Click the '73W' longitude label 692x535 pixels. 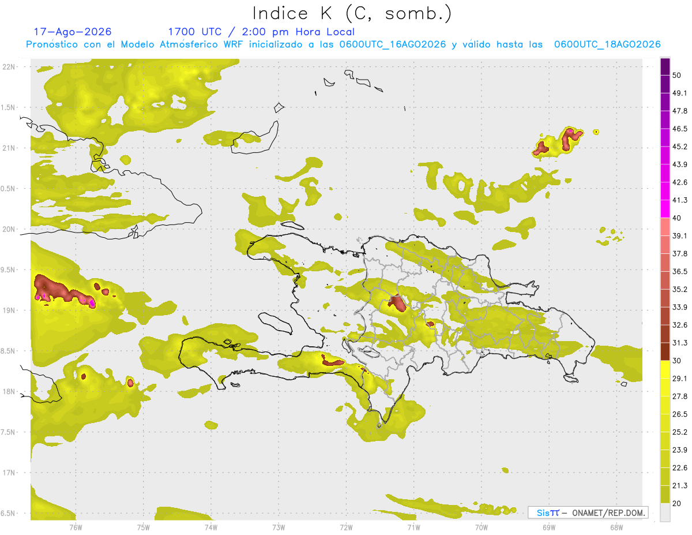click(x=279, y=527)
